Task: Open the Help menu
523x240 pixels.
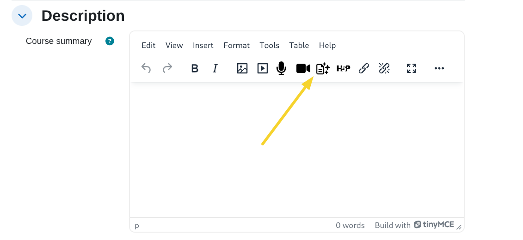Action: (x=327, y=45)
